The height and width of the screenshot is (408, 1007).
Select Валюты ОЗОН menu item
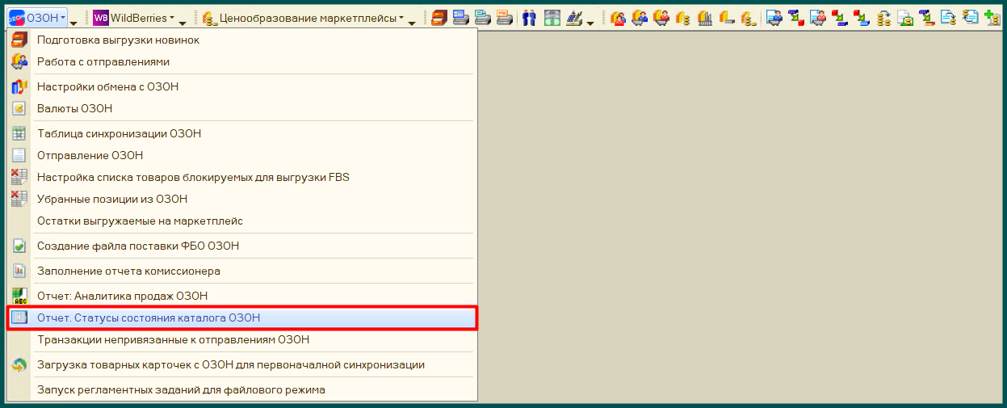pos(242,108)
